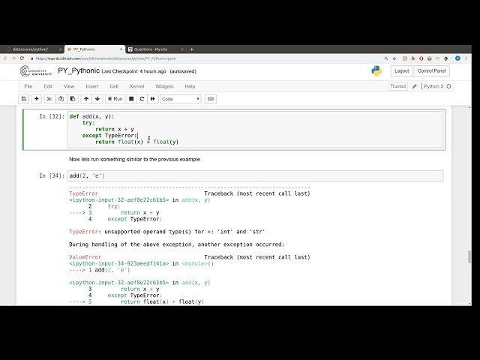Click inside the def add code cell
Image resolution: width=480 pixels, height=360 pixels.
(255, 129)
